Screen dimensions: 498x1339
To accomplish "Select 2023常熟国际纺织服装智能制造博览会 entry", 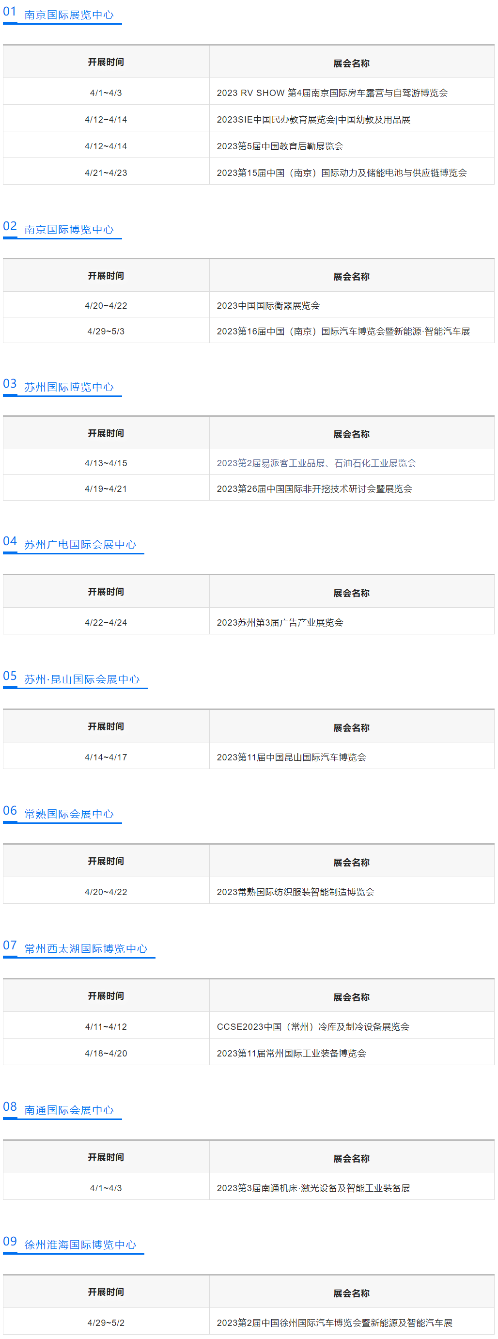I will (x=296, y=891).
